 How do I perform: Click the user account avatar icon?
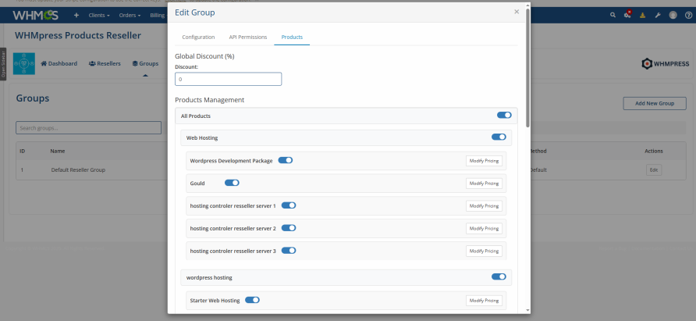(673, 15)
